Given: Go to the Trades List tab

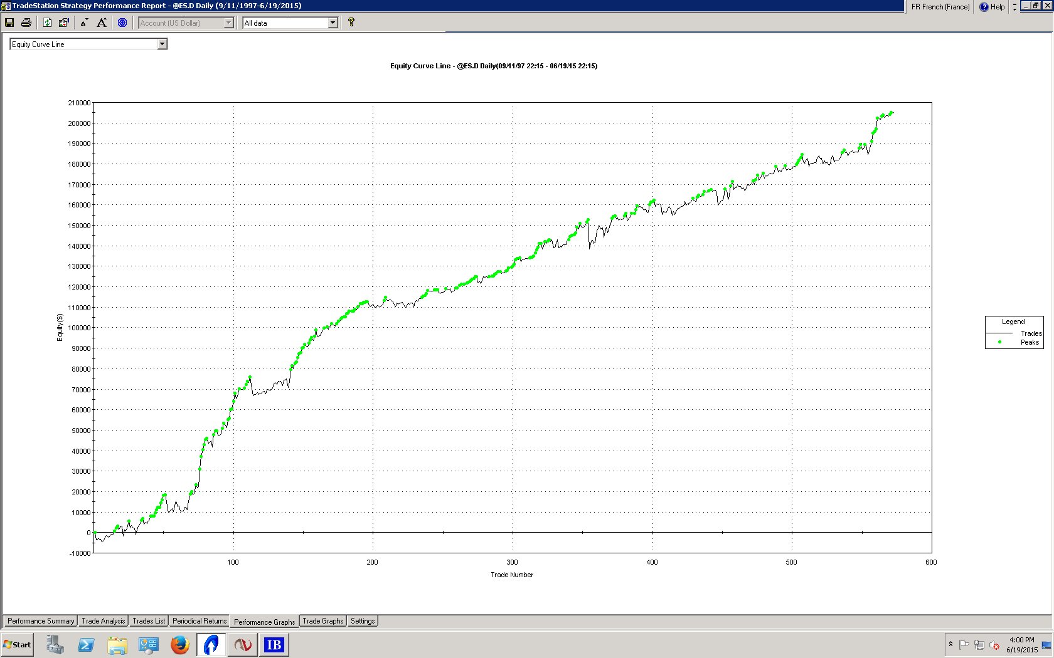Looking at the screenshot, I should pyautogui.click(x=149, y=621).
